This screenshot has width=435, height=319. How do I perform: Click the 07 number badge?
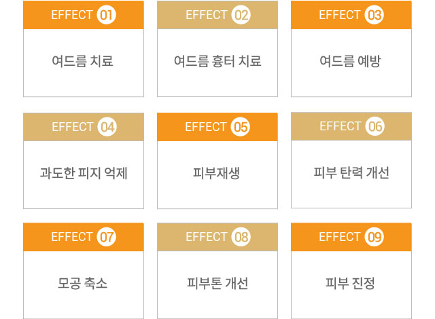[106, 237]
